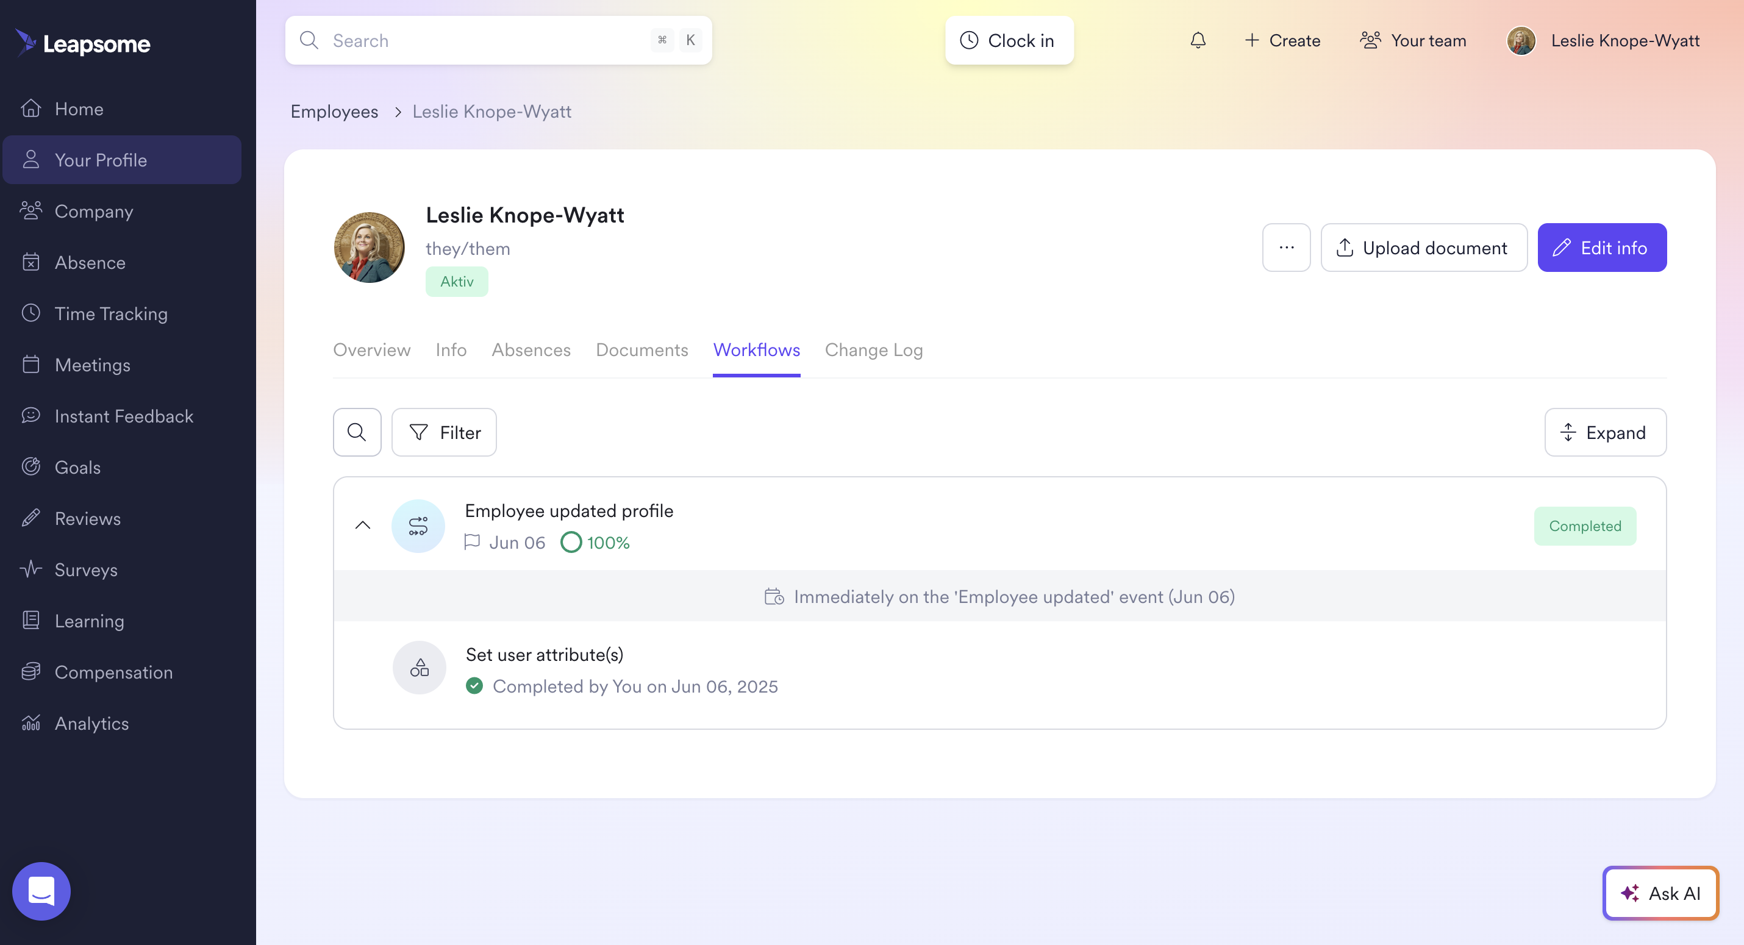This screenshot has height=945, width=1744.
Task: Focus the top Search field
Action: (487, 41)
